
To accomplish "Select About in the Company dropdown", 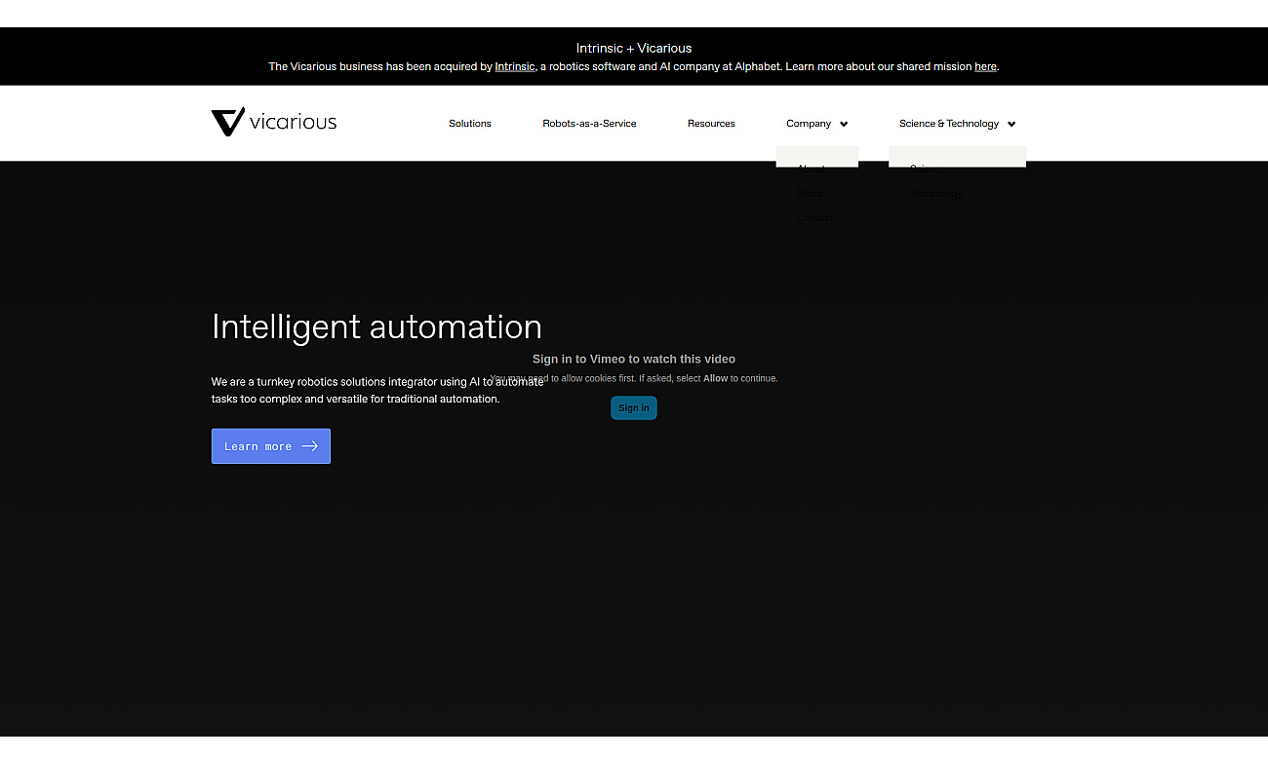I will (x=811, y=169).
